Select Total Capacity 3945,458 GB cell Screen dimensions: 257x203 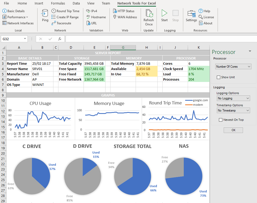coord(94,64)
